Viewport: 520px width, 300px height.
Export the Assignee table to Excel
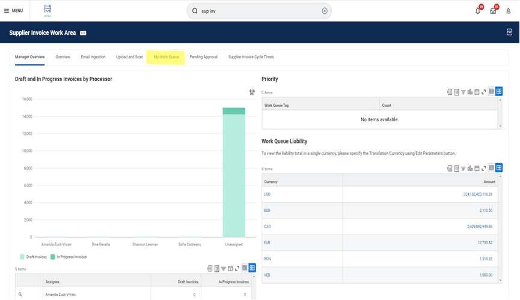click(210, 269)
